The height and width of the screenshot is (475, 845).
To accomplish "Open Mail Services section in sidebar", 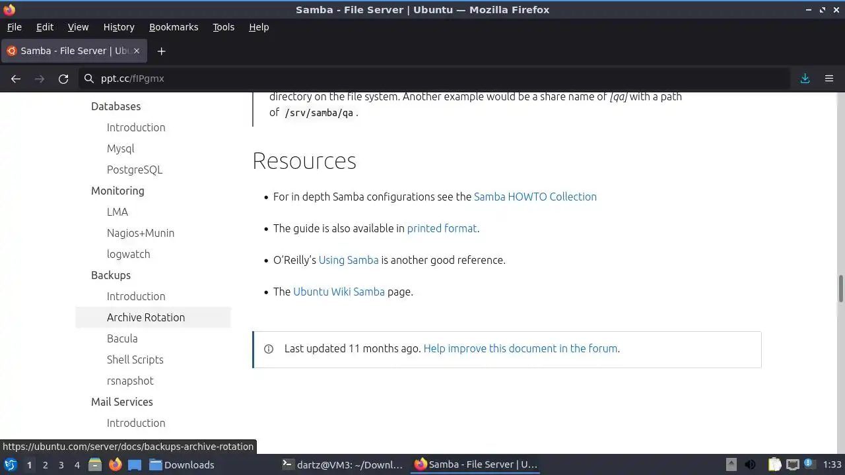I will tap(122, 402).
